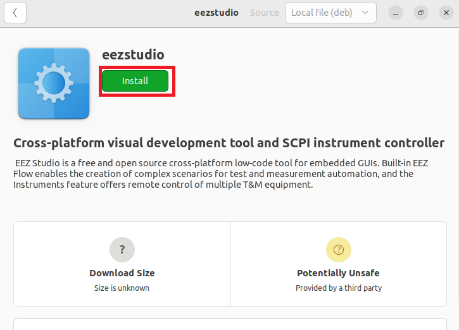This screenshot has height=330, width=459.
Task: Click the eezstudio gear app icon
Action: 54,83
